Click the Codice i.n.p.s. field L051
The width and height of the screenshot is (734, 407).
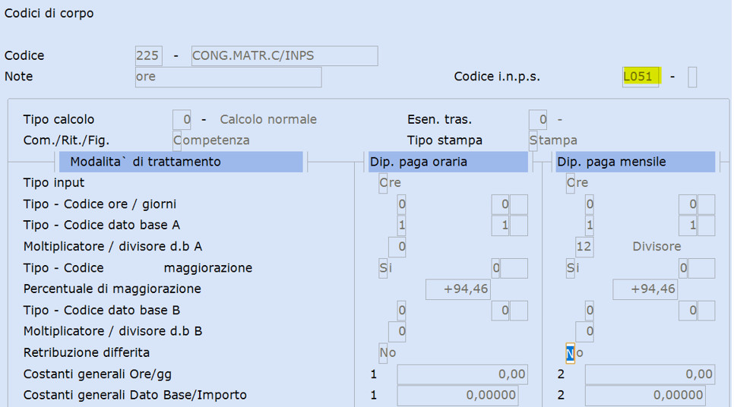(641, 76)
